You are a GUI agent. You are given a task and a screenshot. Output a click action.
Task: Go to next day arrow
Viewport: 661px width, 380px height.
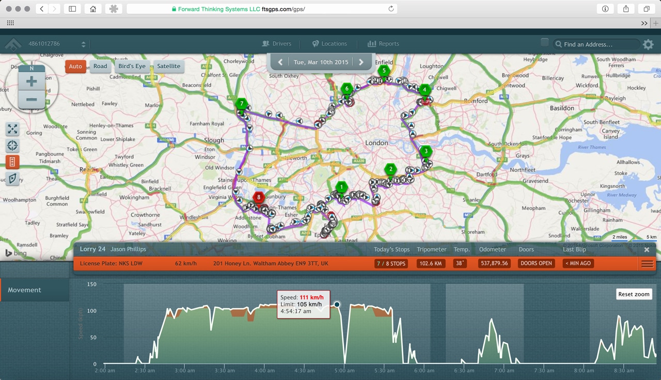click(x=361, y=62)
